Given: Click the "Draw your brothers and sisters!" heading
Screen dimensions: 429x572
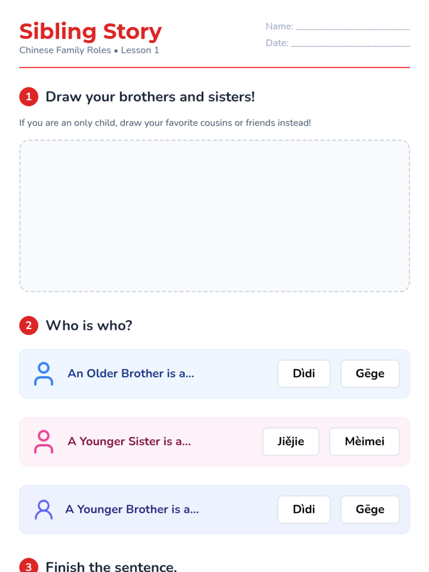Looking at the screenshot, I should click(150, 97).
